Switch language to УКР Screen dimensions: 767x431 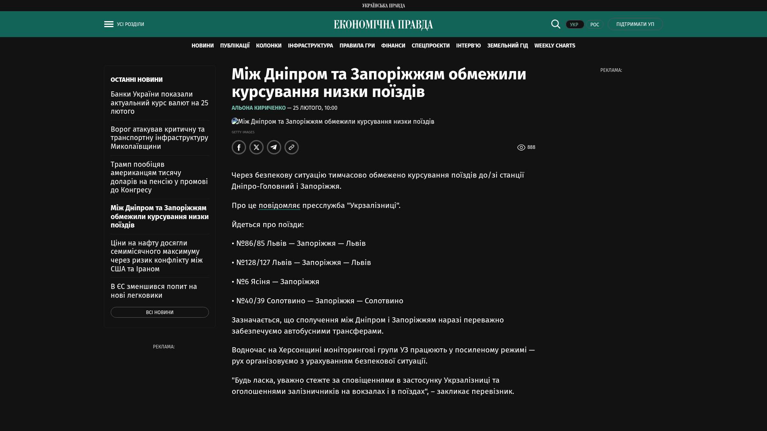click(574, 24)
